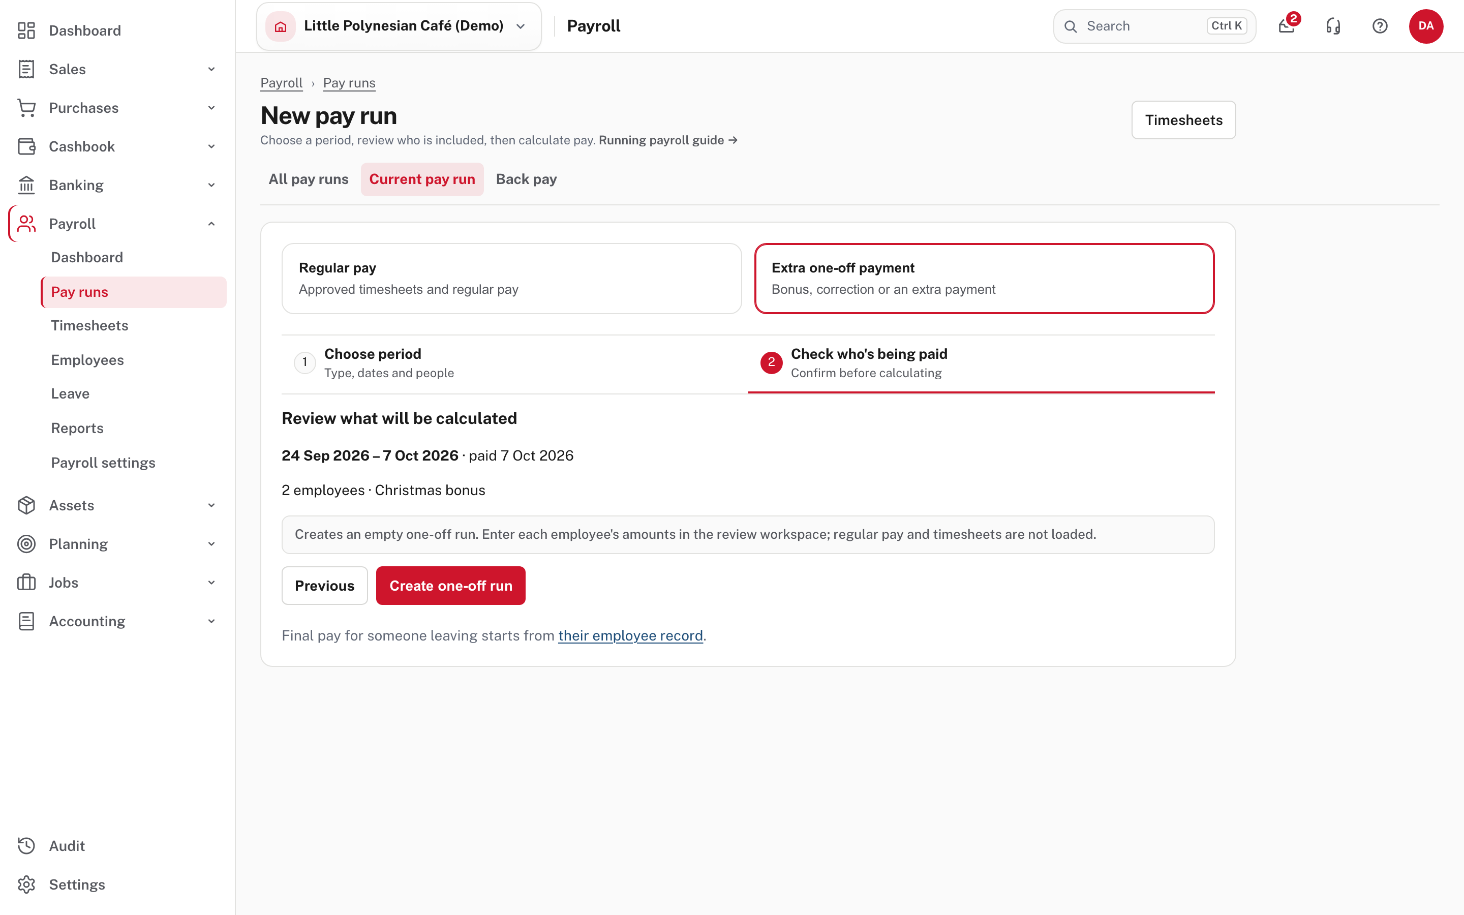Click the Jobs briefcase icon
Image resolution: width=1464 pixels, height=915 pixels.
pos(26,583)
